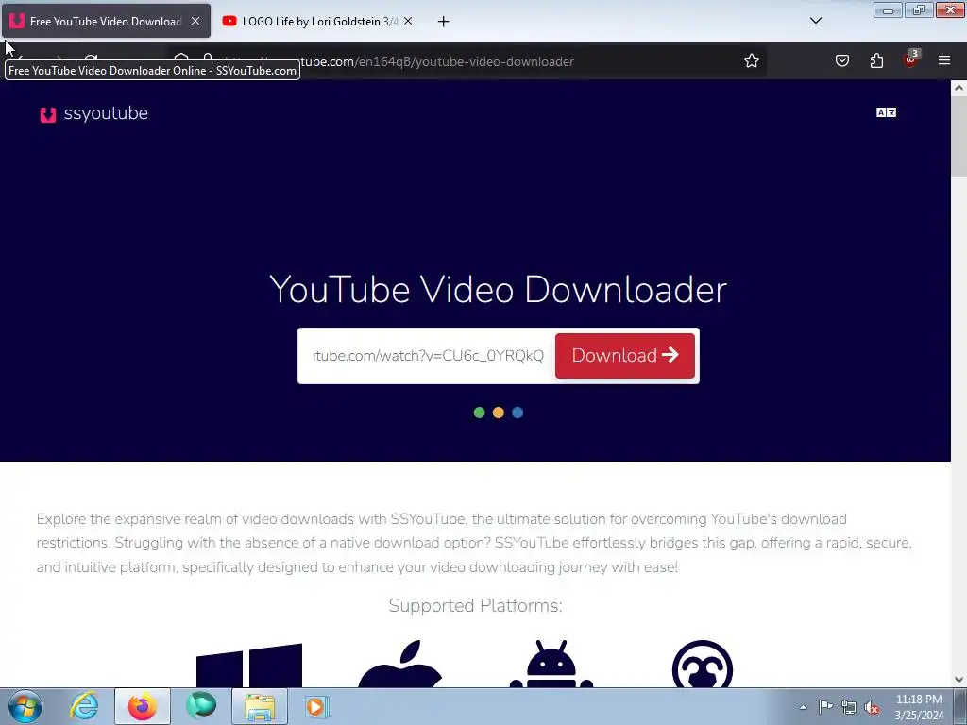Click the scrollbar down arrow
This screenshot has height=725, width=967.
(959, 680)
